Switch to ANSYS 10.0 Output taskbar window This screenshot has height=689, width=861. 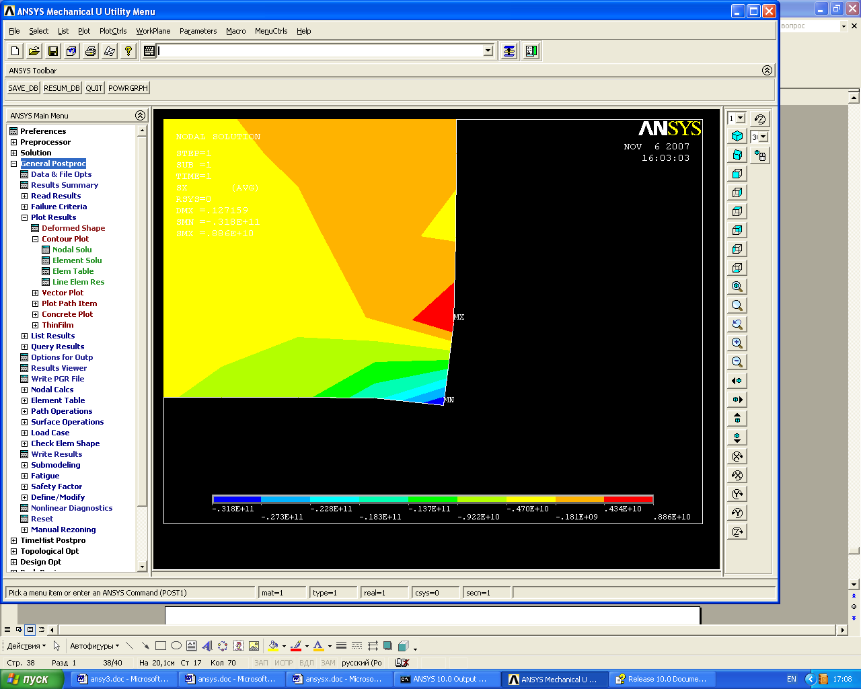tap(445, 679)
